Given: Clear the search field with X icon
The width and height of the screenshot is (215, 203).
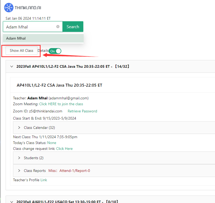Looking at the screenshot, I should tap(58, 27).
